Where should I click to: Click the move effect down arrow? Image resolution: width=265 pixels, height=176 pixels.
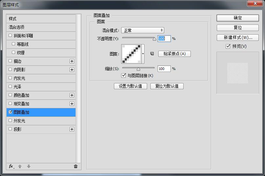tap(29, 167)
